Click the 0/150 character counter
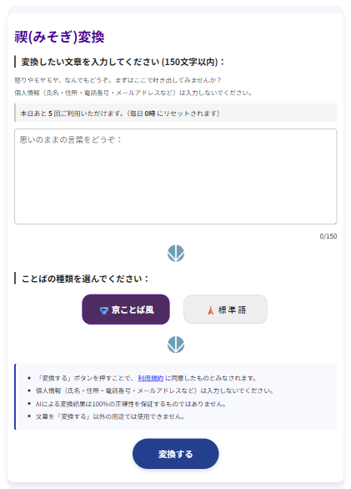The image size is (351, 489). (328, 236)
